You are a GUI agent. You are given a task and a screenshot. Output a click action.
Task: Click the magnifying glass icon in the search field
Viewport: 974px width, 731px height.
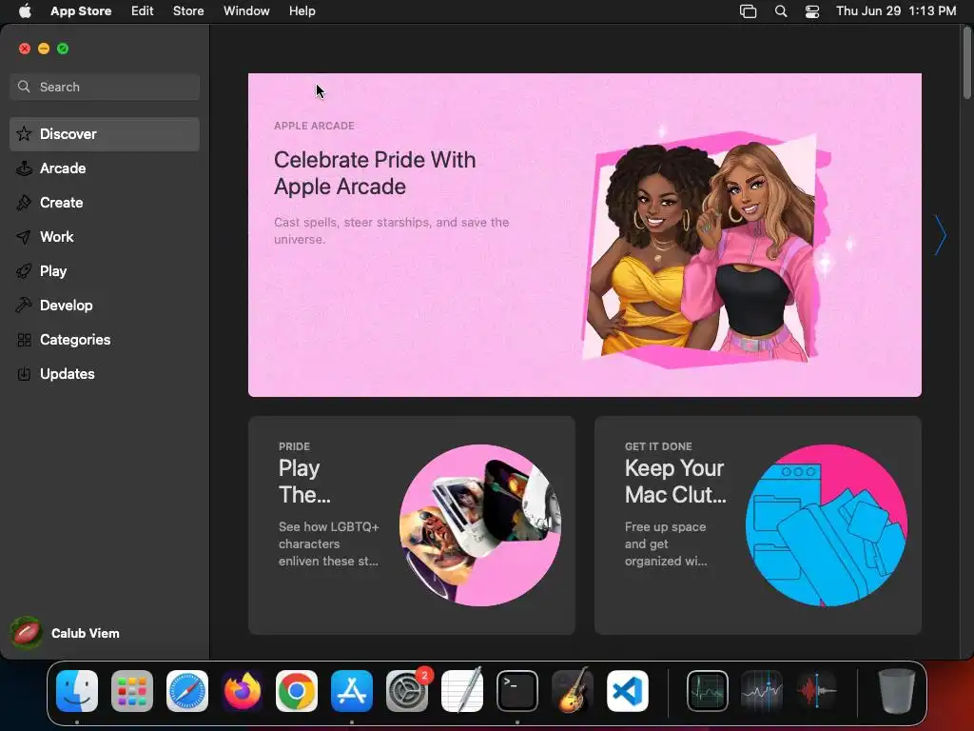(x=24, y=87)
